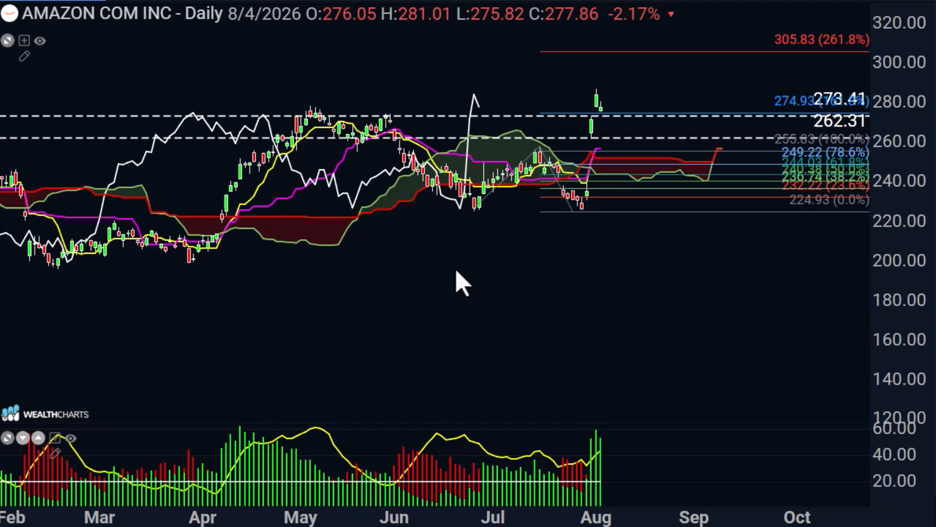Open the AMAZON COM INC symbol title
The image size is (936, 527).
coord(97,14)
